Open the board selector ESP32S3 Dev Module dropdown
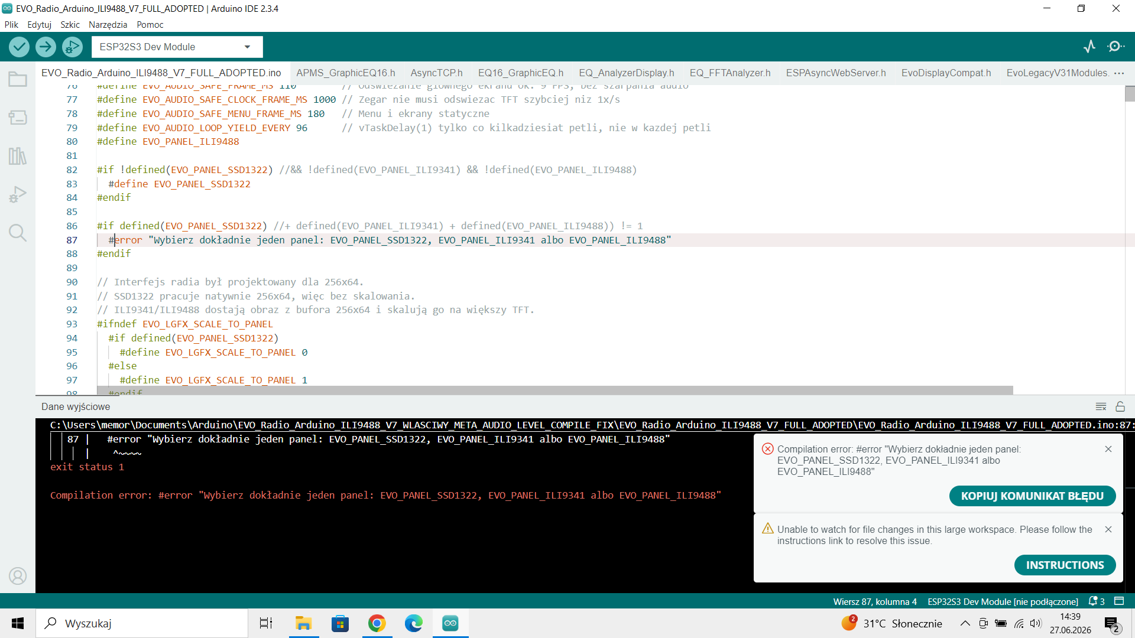 (177, 47)
